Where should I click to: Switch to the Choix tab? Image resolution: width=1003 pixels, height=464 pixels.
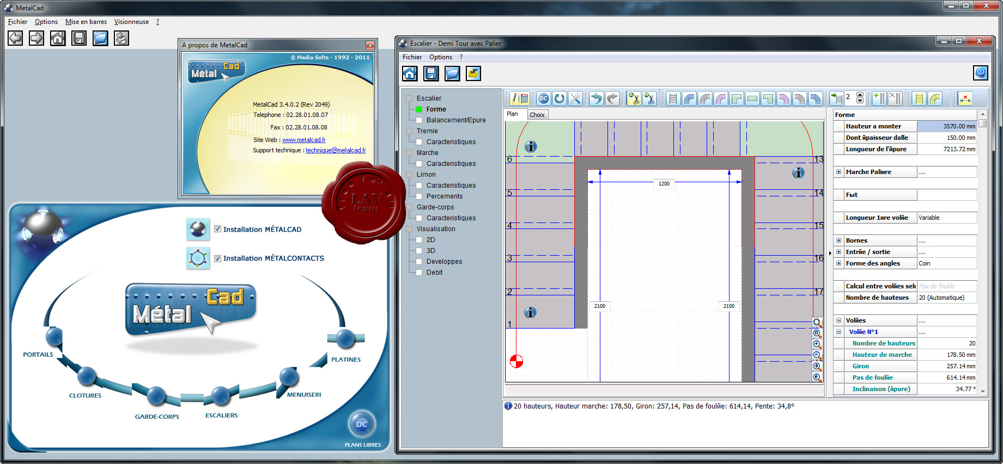[537, 115]
